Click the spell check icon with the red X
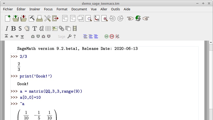This screenshot has width=213, height=120. pyautogui.click(x=105, y=18)
